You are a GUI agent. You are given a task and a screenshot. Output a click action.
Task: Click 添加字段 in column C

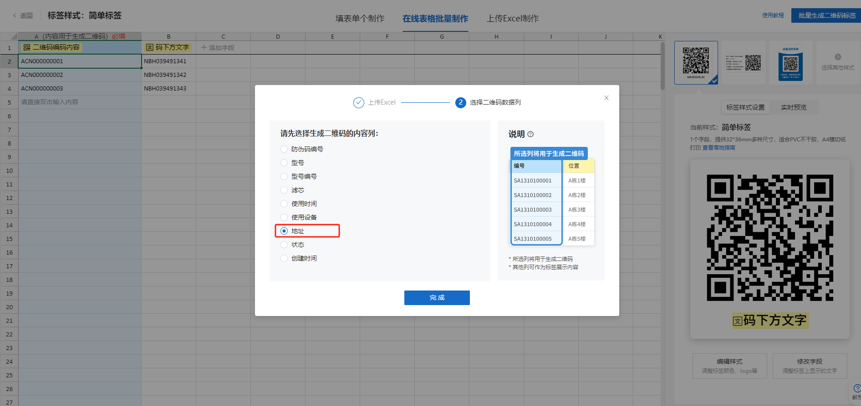(x=218, y=47)
